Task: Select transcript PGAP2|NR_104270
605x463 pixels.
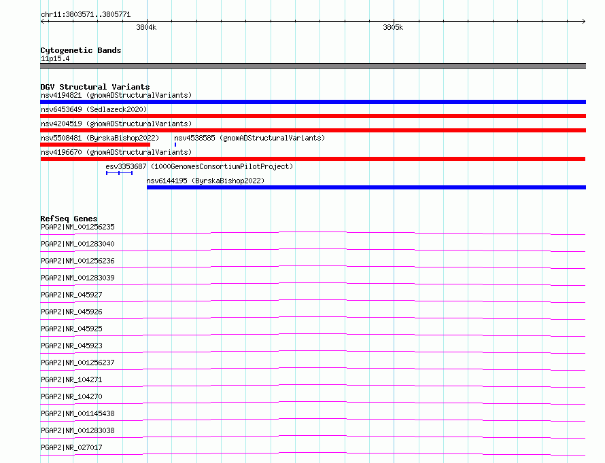Action: 71,396
